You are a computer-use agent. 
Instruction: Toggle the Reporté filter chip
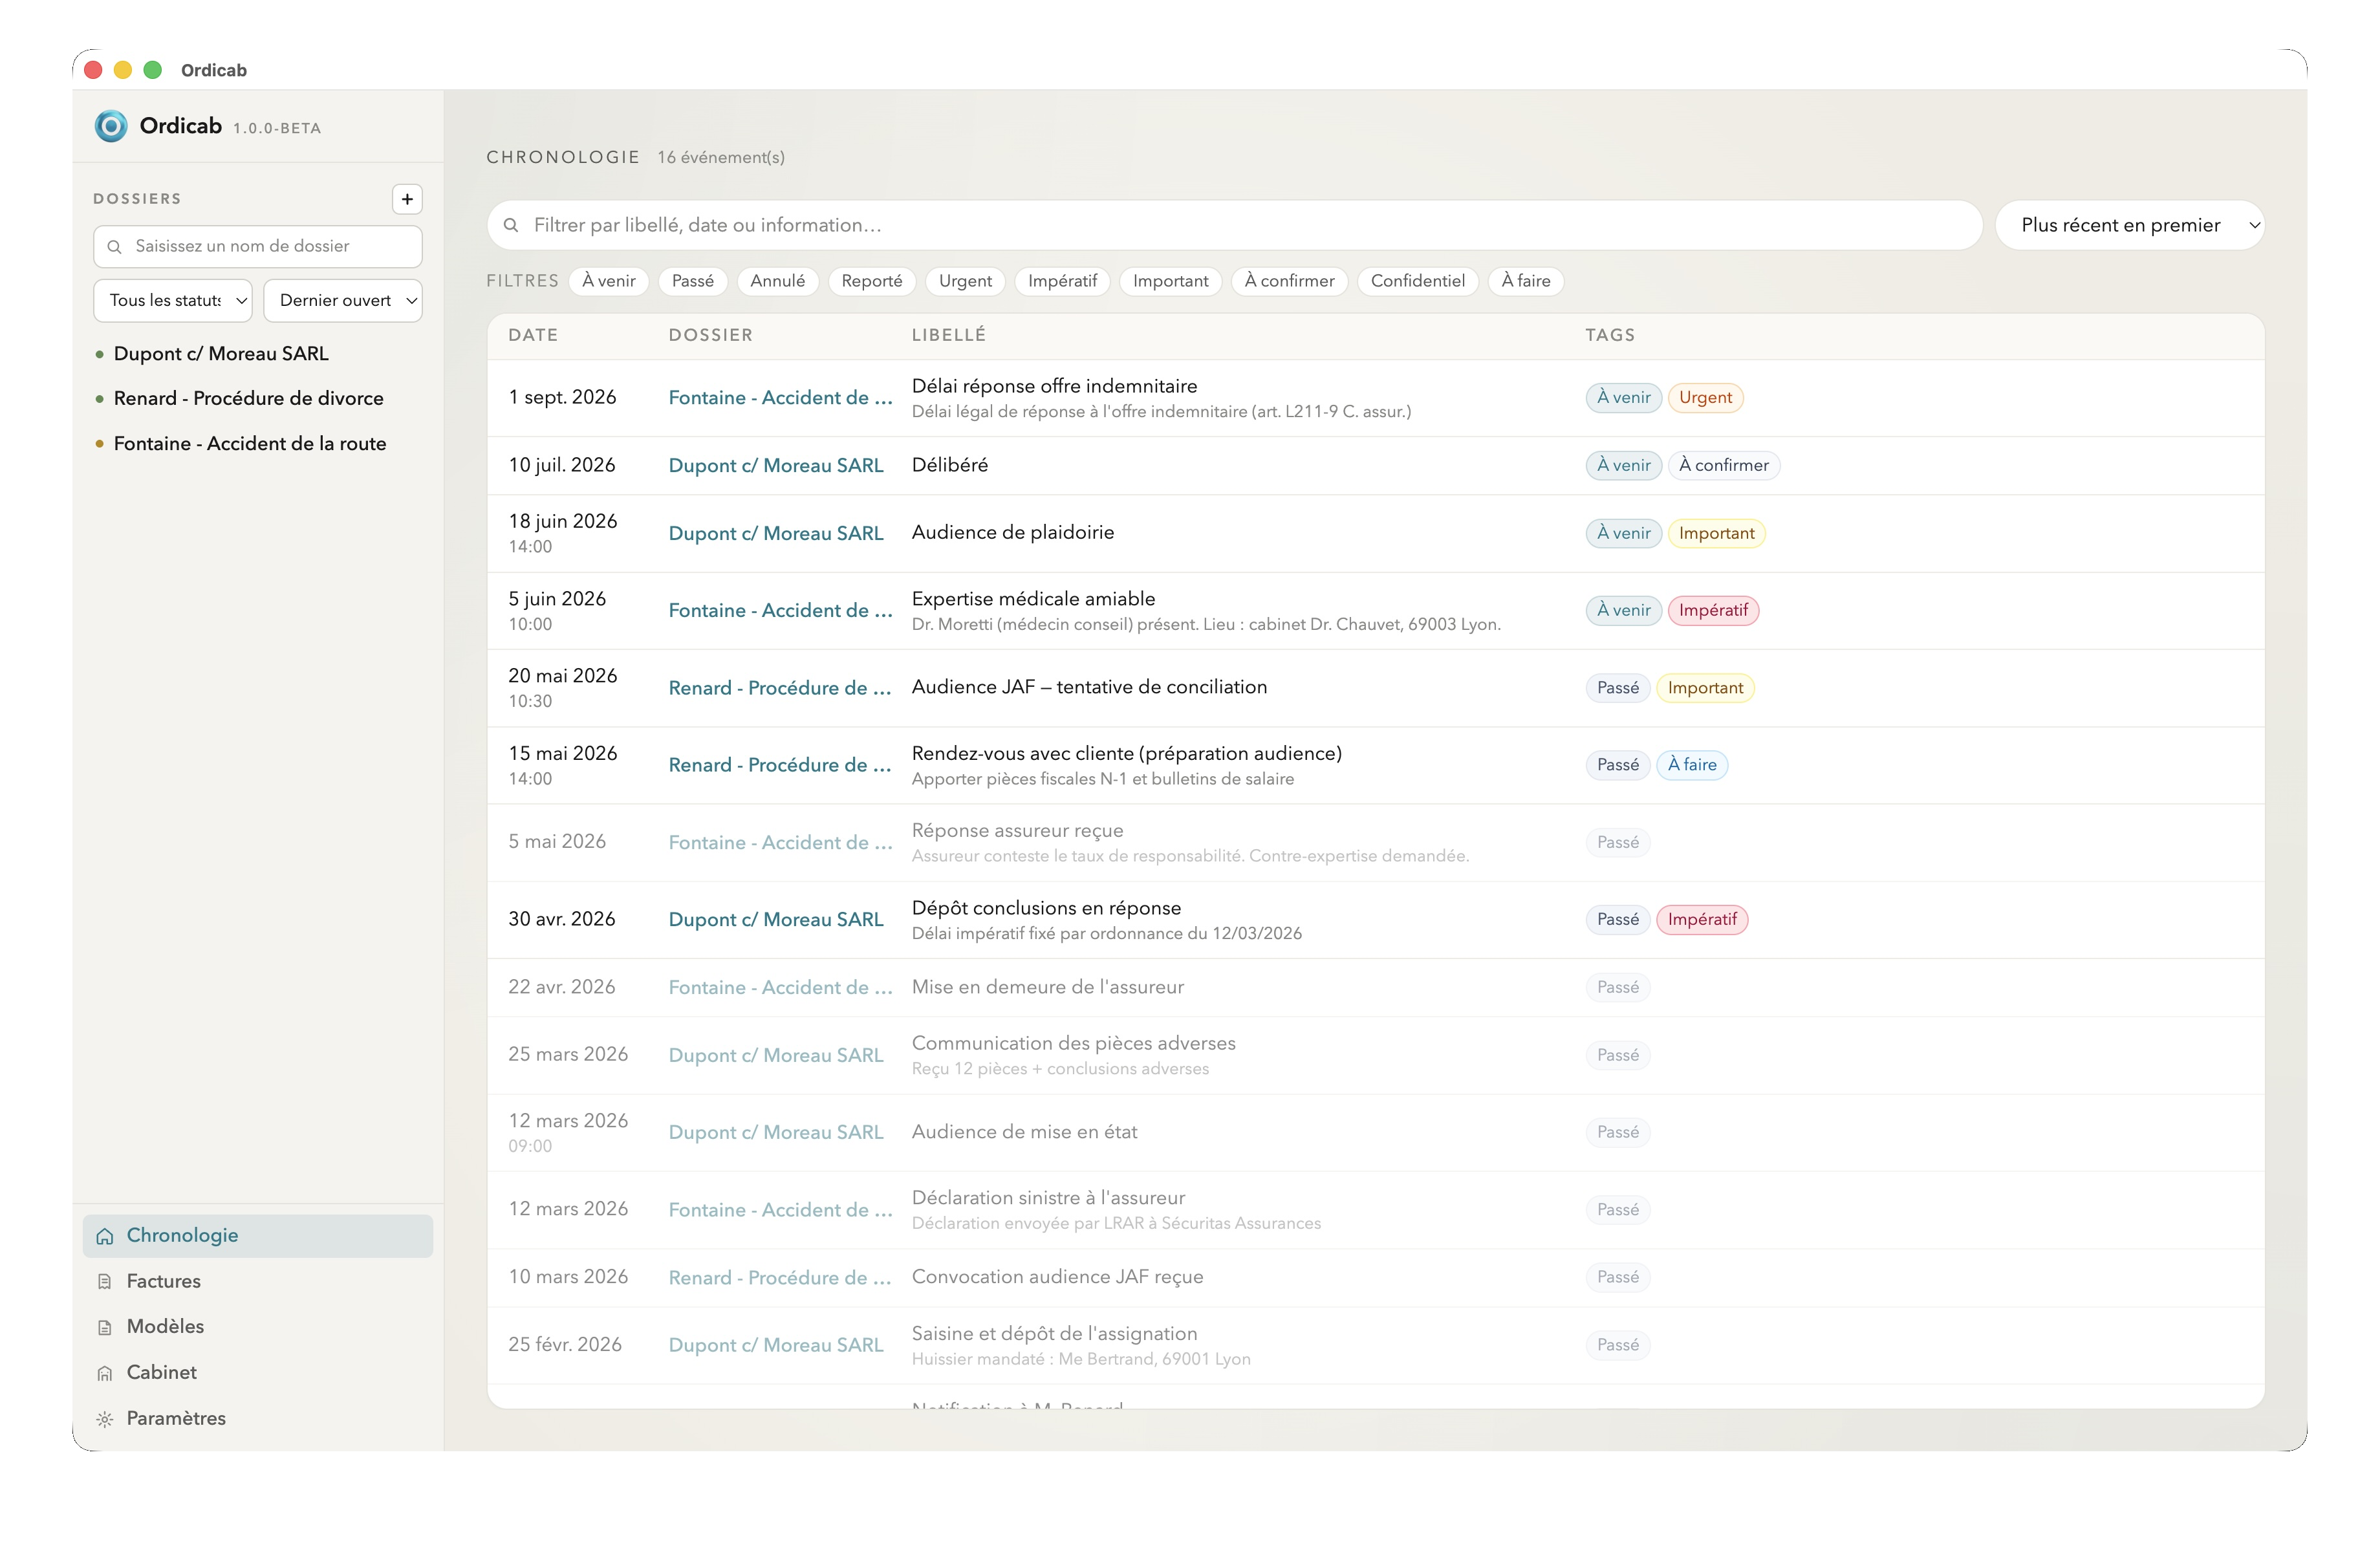872,281
